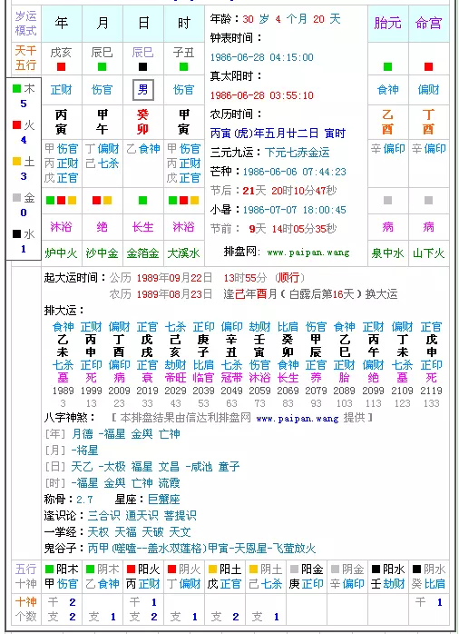
Task: Click the 阳土 cell in bottom table
Action: 225,577
